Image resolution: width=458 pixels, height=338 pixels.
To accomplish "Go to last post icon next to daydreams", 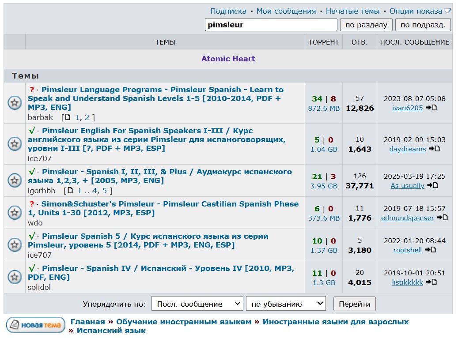I will tap(434, 149).
